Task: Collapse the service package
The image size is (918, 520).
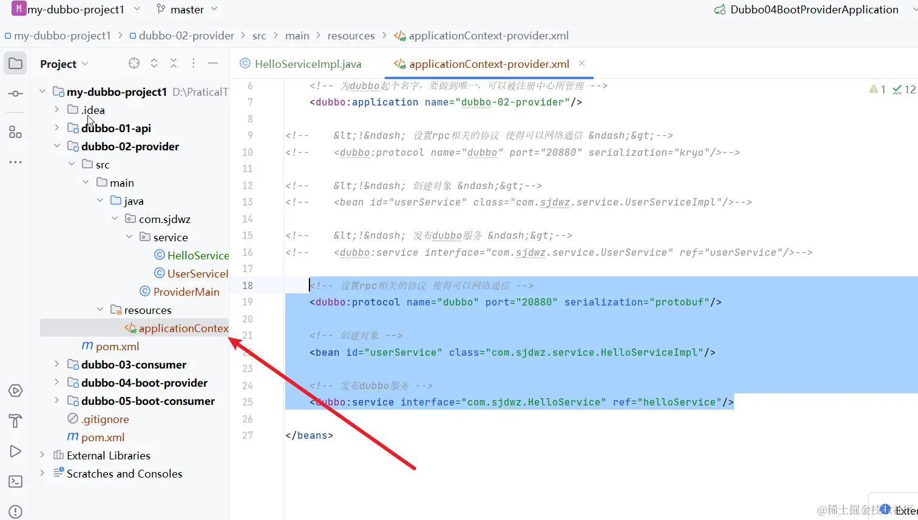Action: click(x=129, y=237)
